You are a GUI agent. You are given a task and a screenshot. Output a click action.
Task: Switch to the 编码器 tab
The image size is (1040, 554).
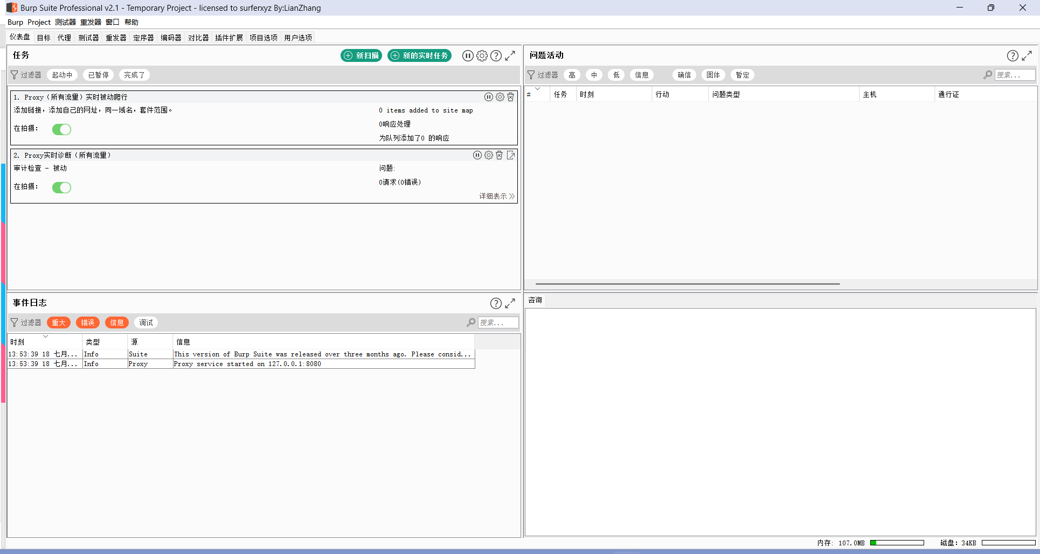coord(171,38)
